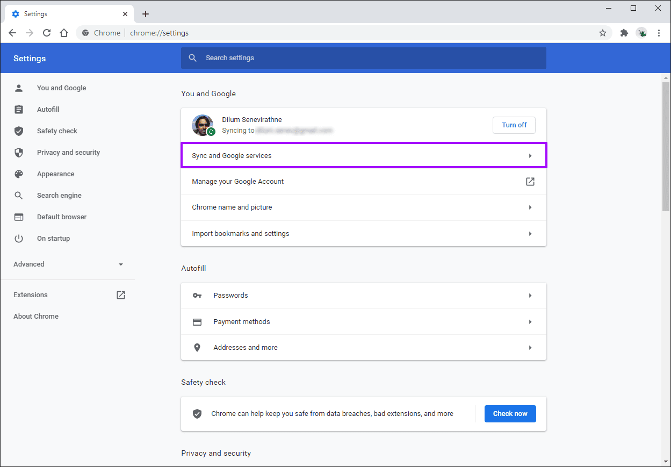
Task: Open a new tab with plus button
Action: point(146,14)
